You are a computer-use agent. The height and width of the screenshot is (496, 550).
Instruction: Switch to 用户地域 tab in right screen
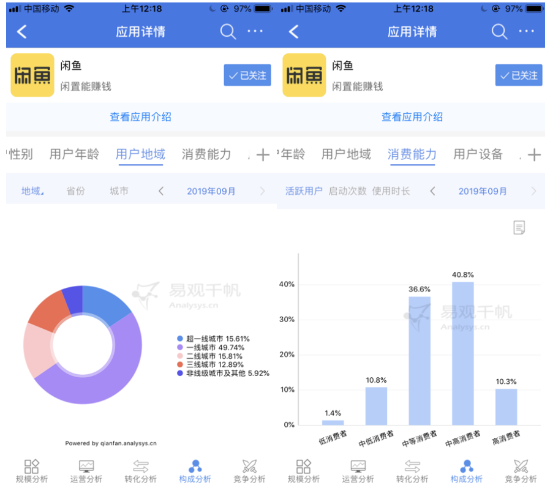(346, 154)
